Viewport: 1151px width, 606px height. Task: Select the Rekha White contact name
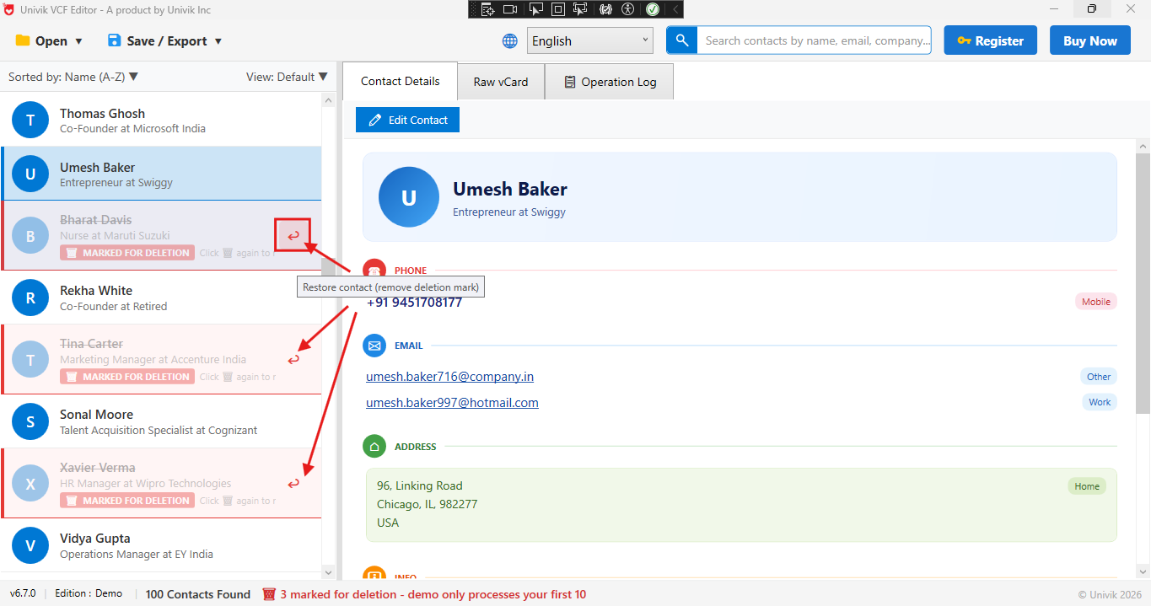click(96, 291)
